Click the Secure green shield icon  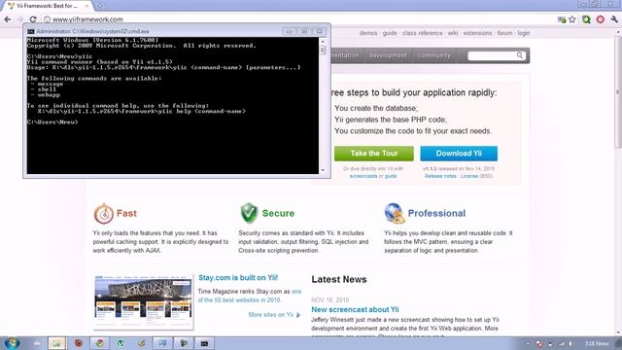tap(249, 213)
